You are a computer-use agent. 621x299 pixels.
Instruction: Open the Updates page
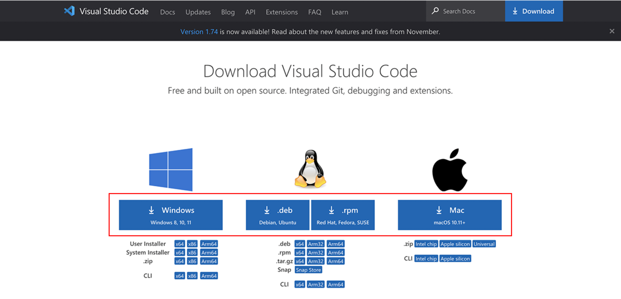click(198, 12)
